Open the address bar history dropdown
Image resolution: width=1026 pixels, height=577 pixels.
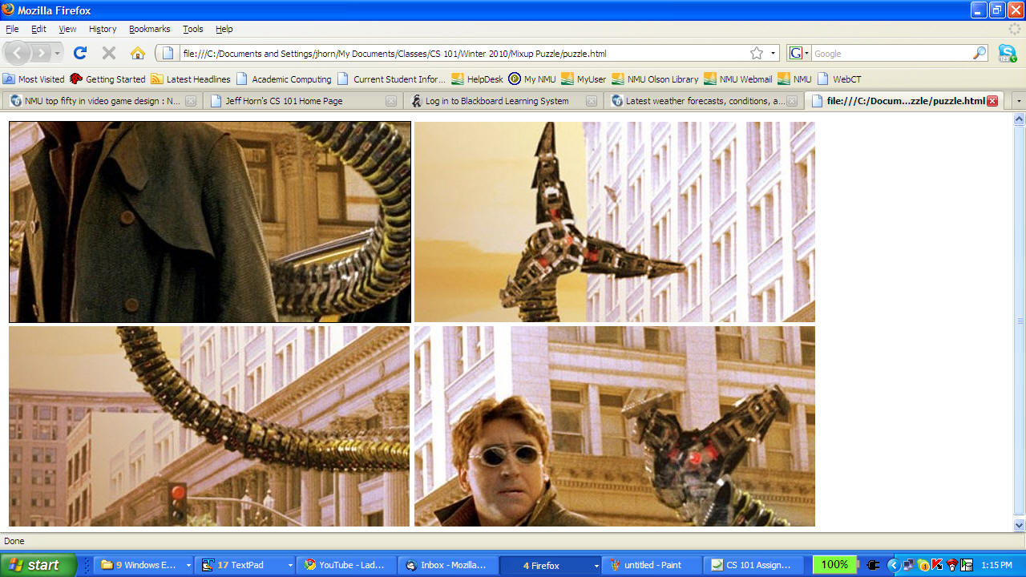pyautogui.click(x=774, y=54)
